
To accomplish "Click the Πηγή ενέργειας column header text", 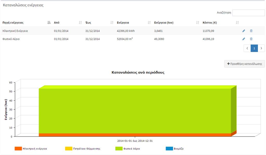I will (x=13, y=23).
